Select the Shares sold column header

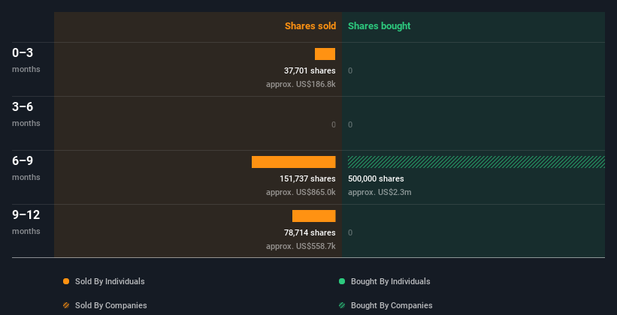pyautogui.click(x=310, y=26)
